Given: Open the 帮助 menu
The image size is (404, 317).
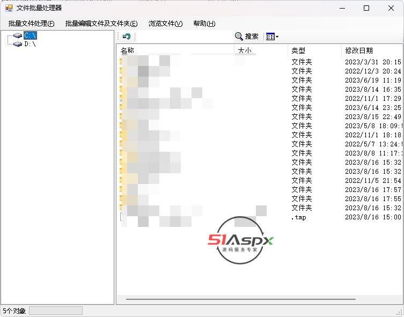Looking at the screenshot, I should [204, 24].
